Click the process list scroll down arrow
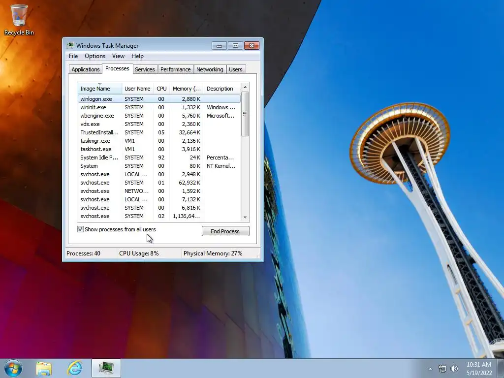504x378 pixels. click(x=245, y=217)
